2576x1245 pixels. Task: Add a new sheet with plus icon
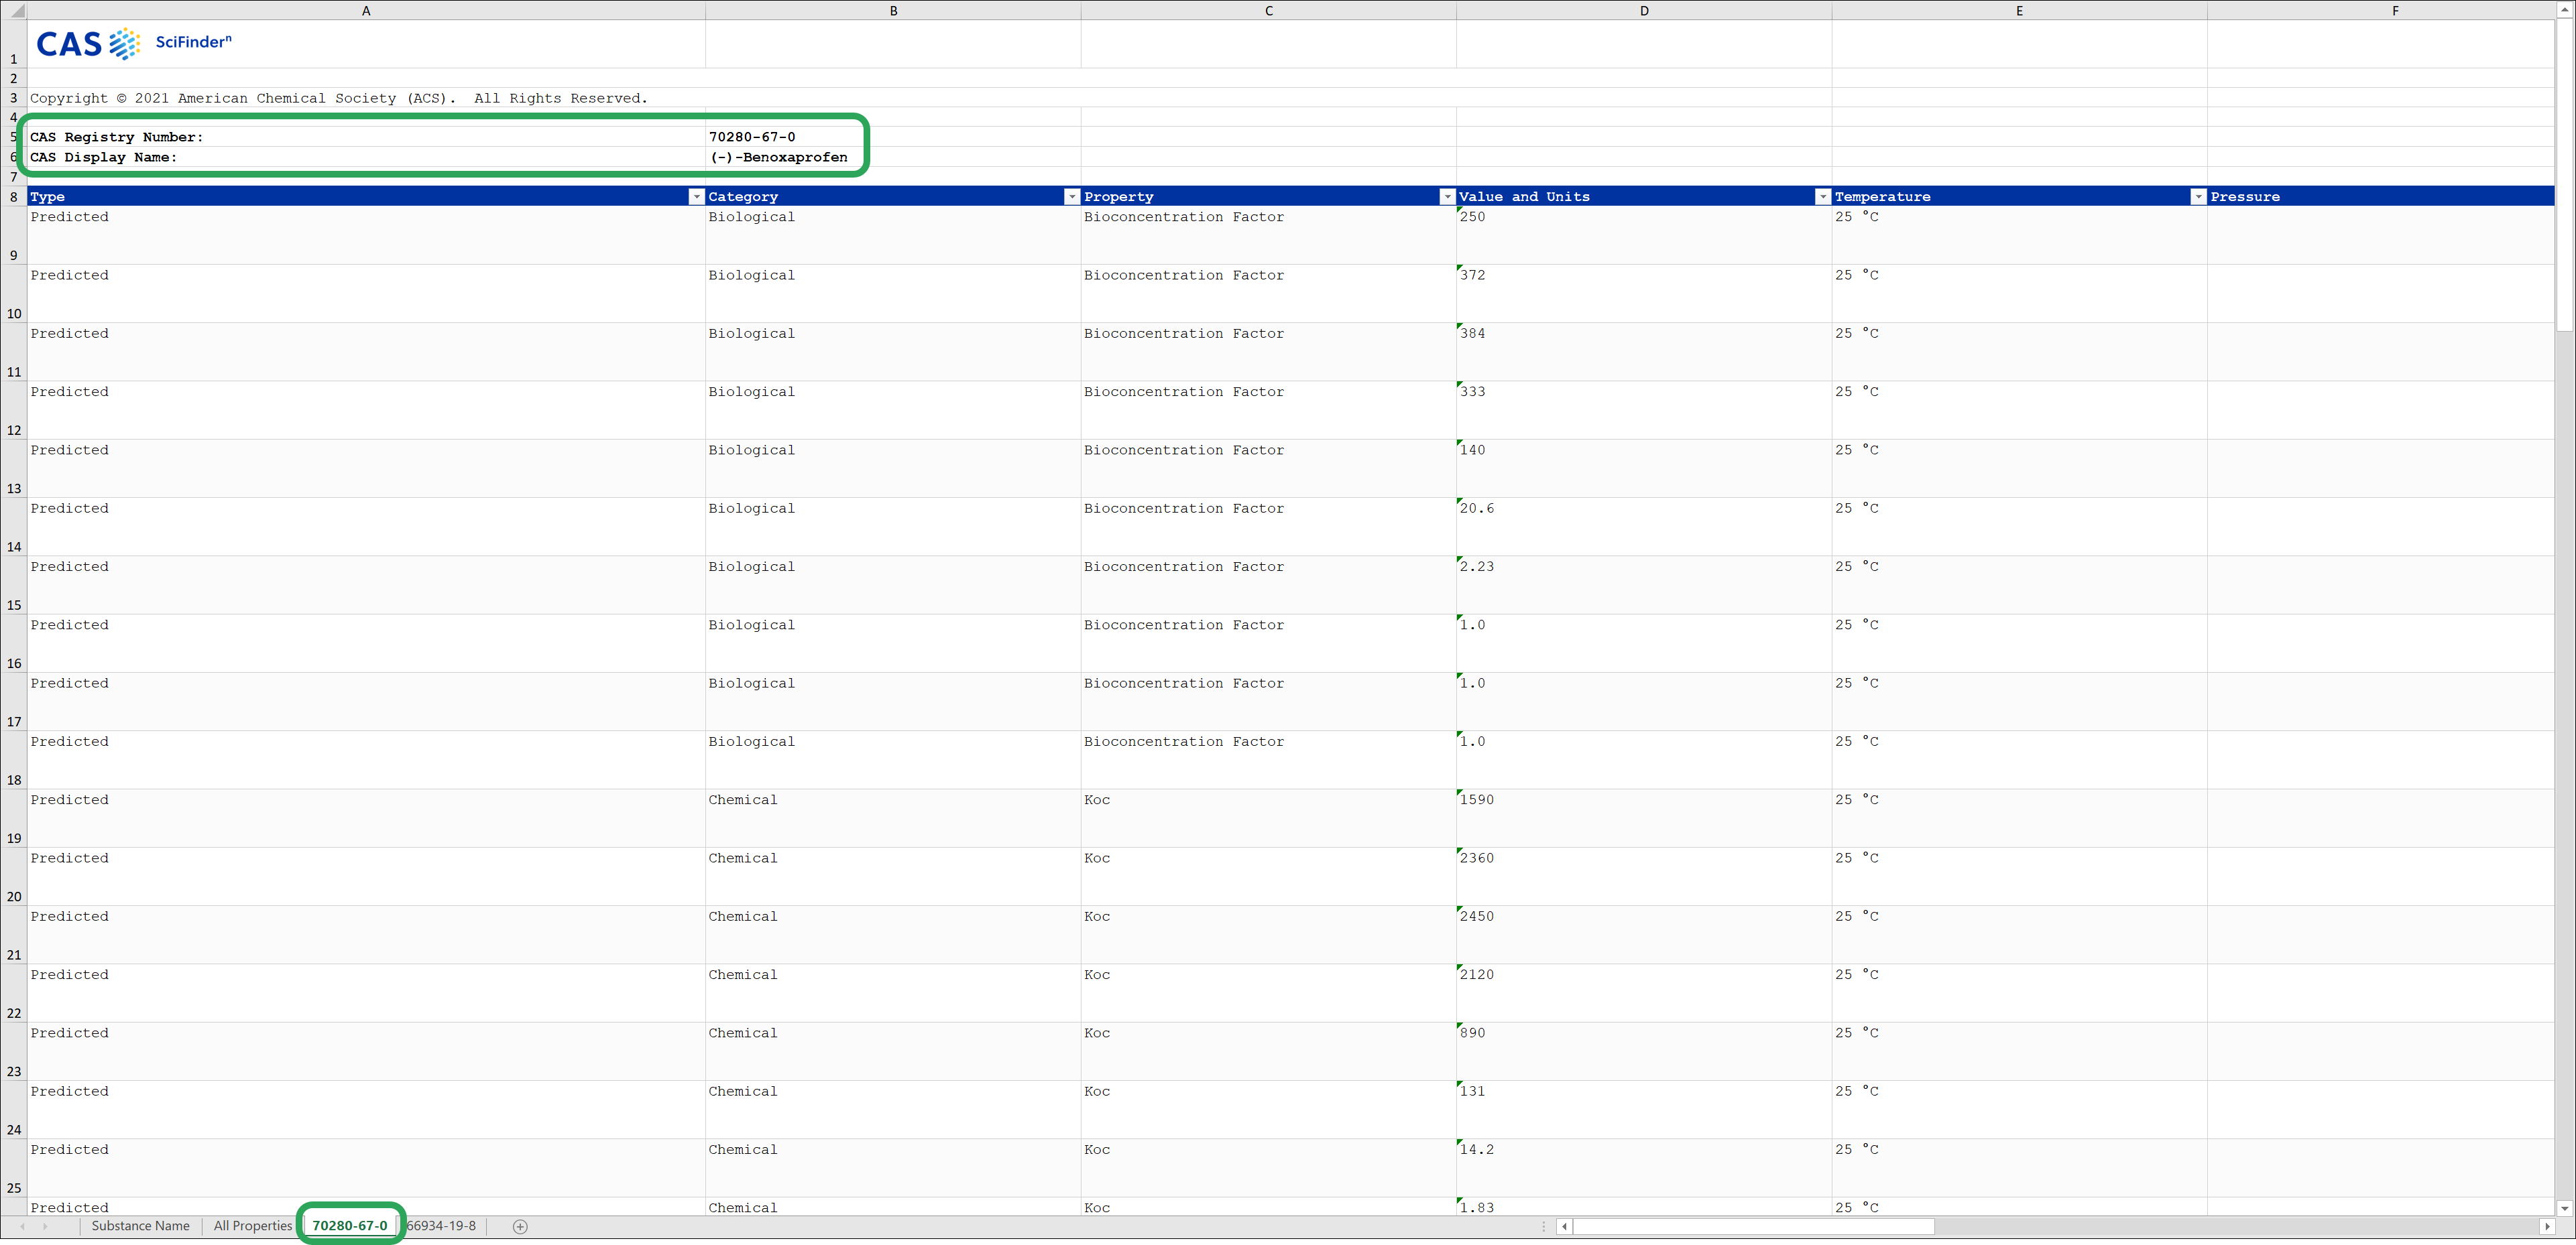(520, 1227)
